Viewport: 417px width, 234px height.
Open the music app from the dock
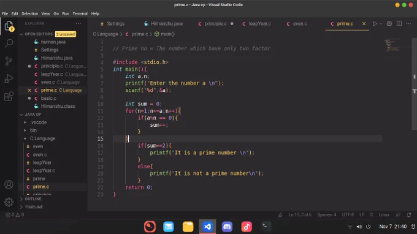point(247,227)
